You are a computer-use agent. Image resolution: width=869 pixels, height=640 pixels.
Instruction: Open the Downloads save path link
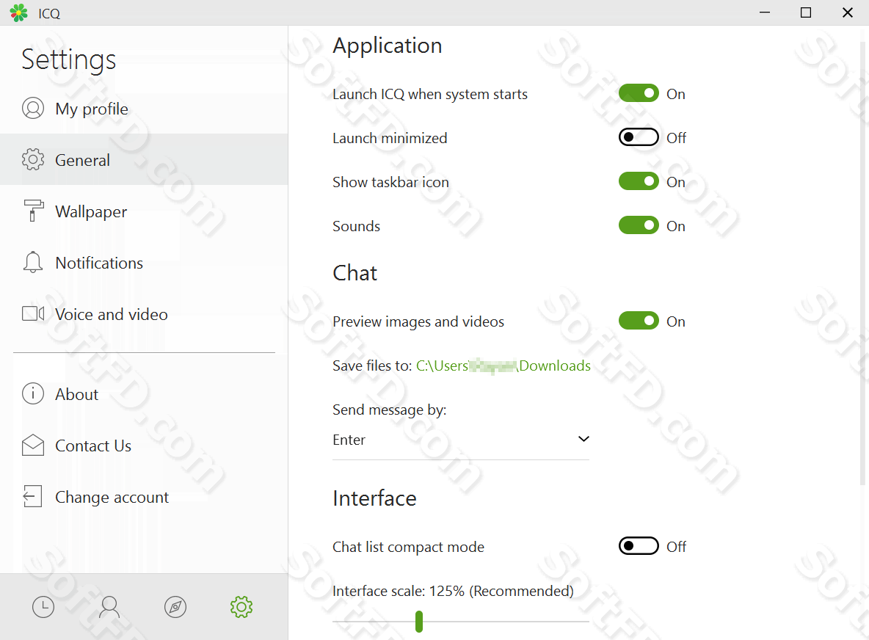click(503, 366)
